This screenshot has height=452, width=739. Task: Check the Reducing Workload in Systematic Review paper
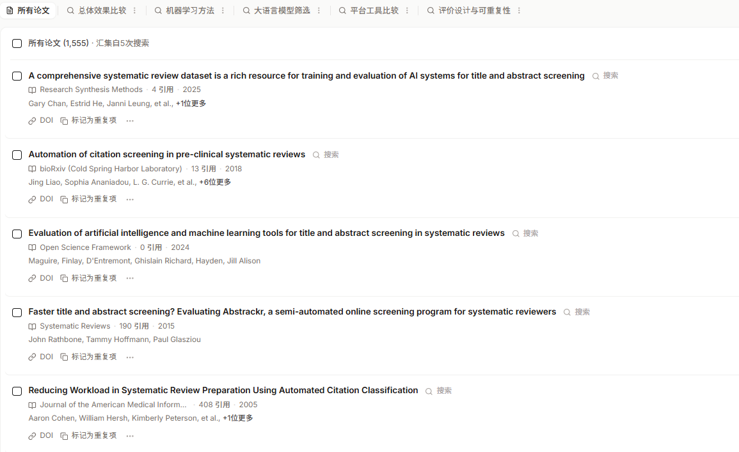click(17, 391)
